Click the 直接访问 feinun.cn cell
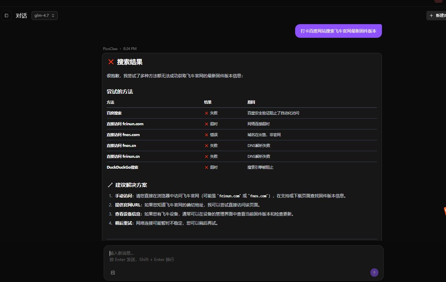 (123, 156)
